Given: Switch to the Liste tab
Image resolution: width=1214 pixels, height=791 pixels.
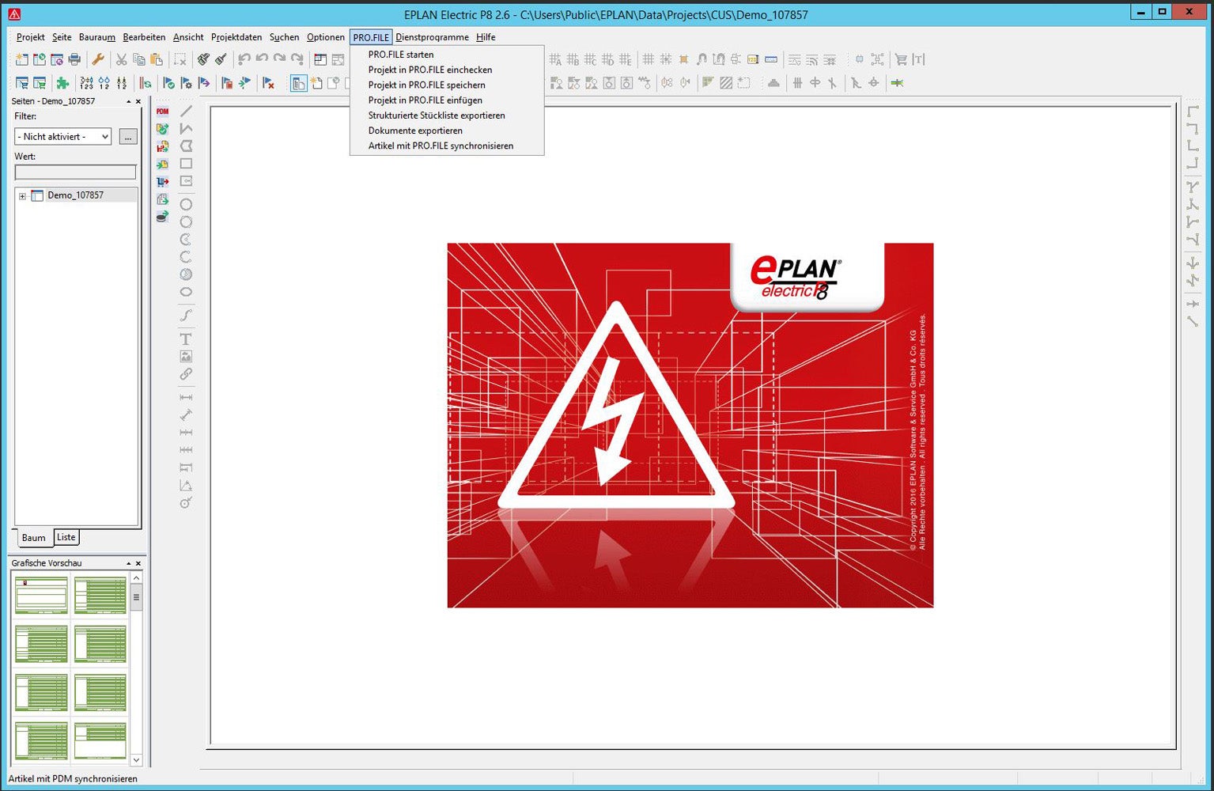Looking at the screenshot, I should (66, 537).
